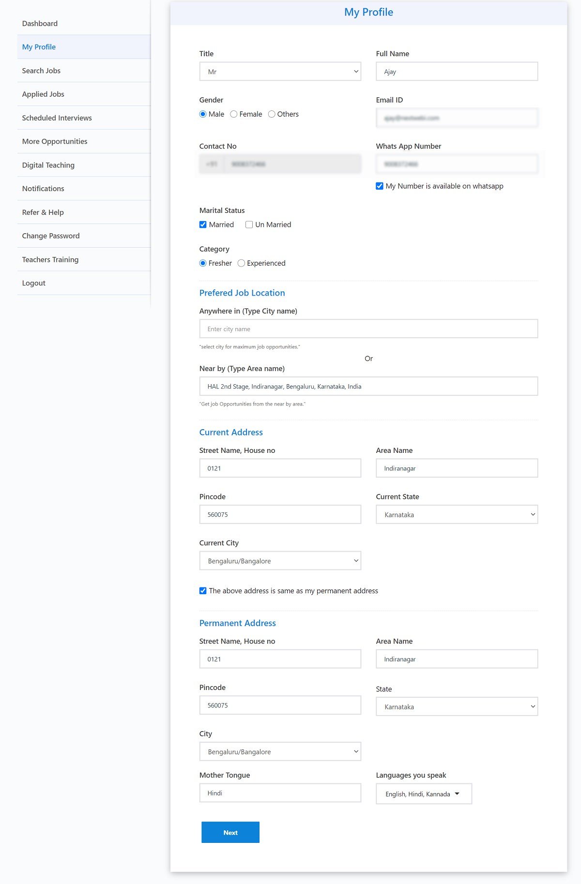Expand Languages you speak dropdown
This screenshot has width=581, height=884.
point(424,794)
